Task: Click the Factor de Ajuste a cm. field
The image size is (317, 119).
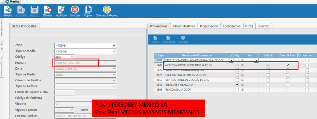Action: tap(64, 92)
